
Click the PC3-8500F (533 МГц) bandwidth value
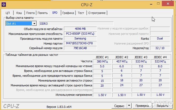(80, 34)
